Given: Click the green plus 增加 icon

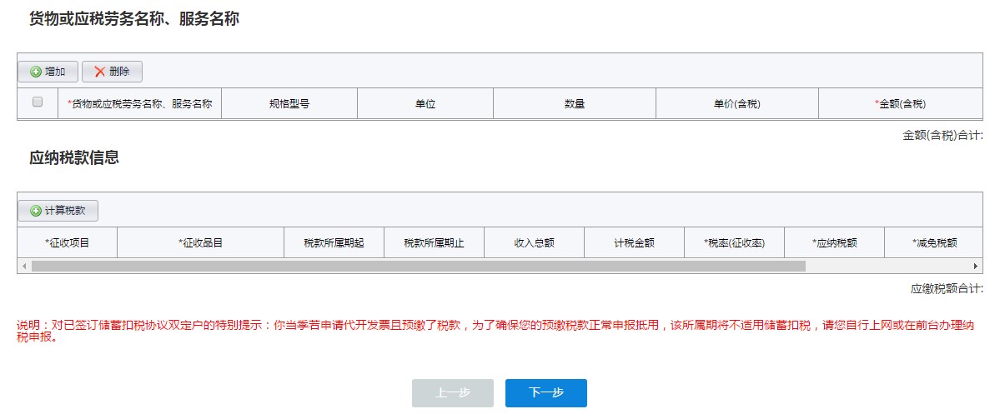Looking at the screenshot, I should pyautogui.click(x=36, y=72).
